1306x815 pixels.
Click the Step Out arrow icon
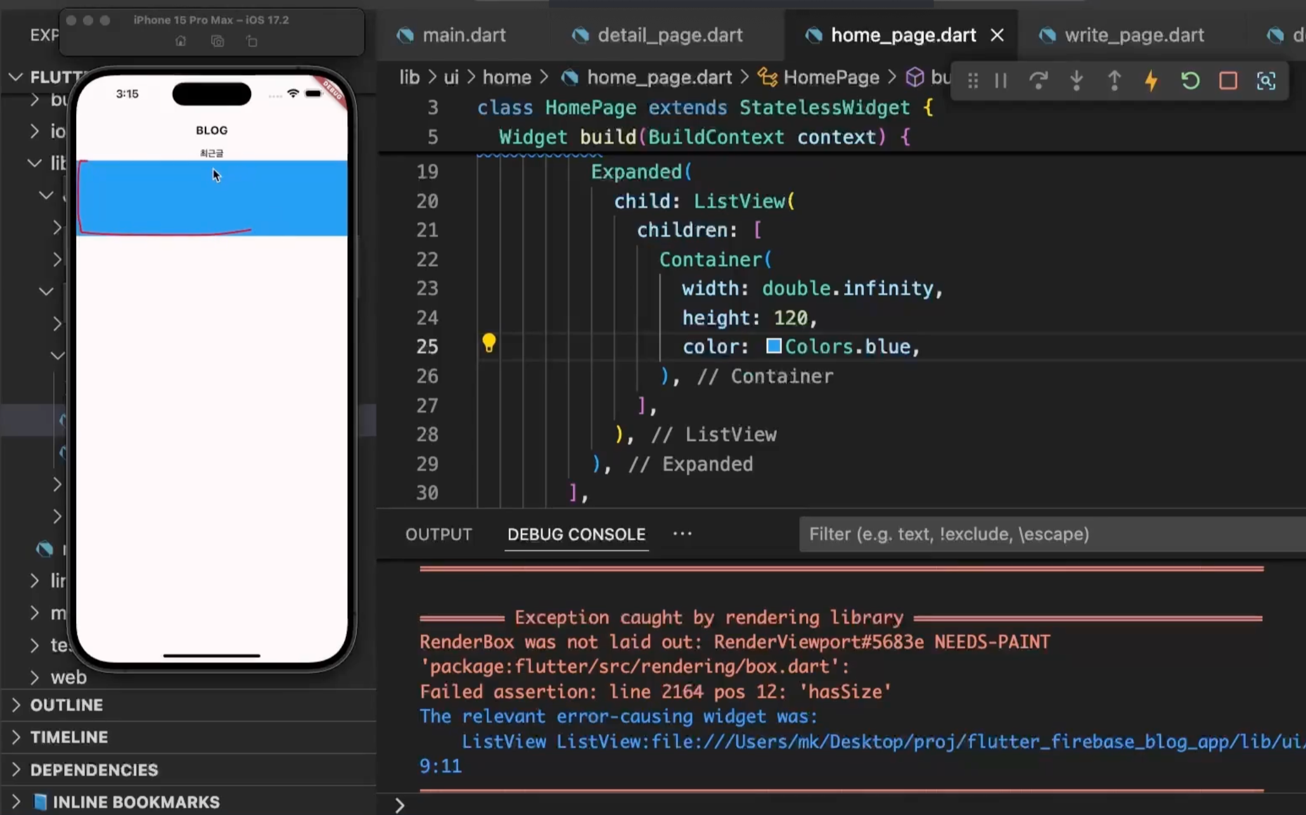(1114, 80)
